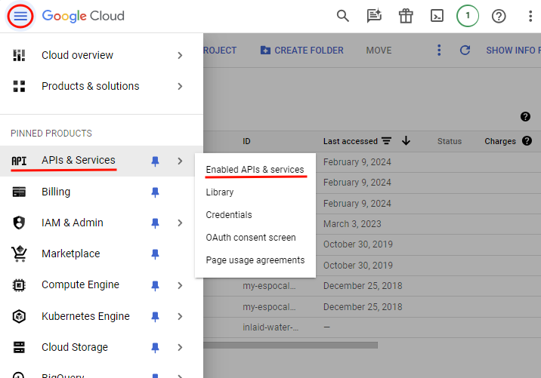Activate Cloud Shell terminal icon
The width and height of the screenshot is (541, 378).
437,16
